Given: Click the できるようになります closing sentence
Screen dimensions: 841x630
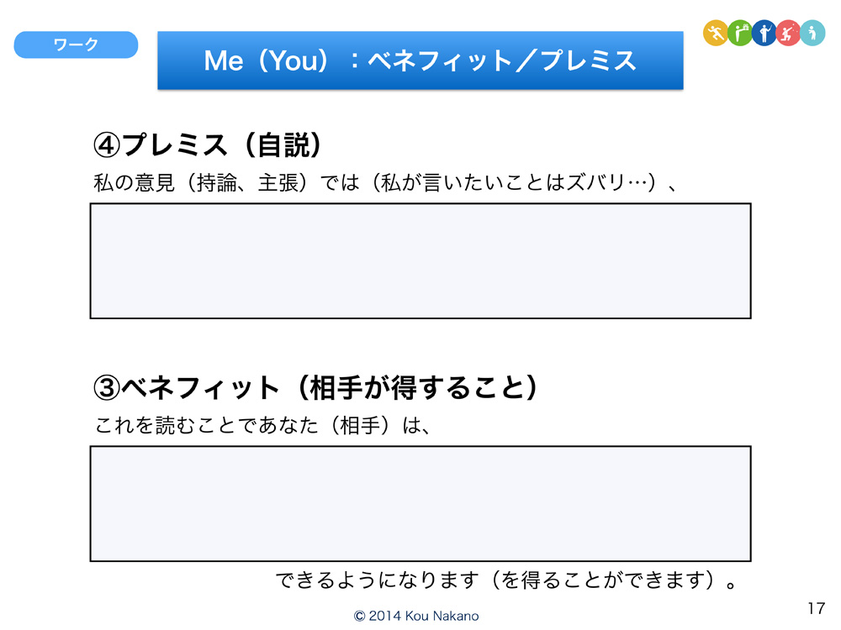Looking at the screenshot, I should click(507, 580).
